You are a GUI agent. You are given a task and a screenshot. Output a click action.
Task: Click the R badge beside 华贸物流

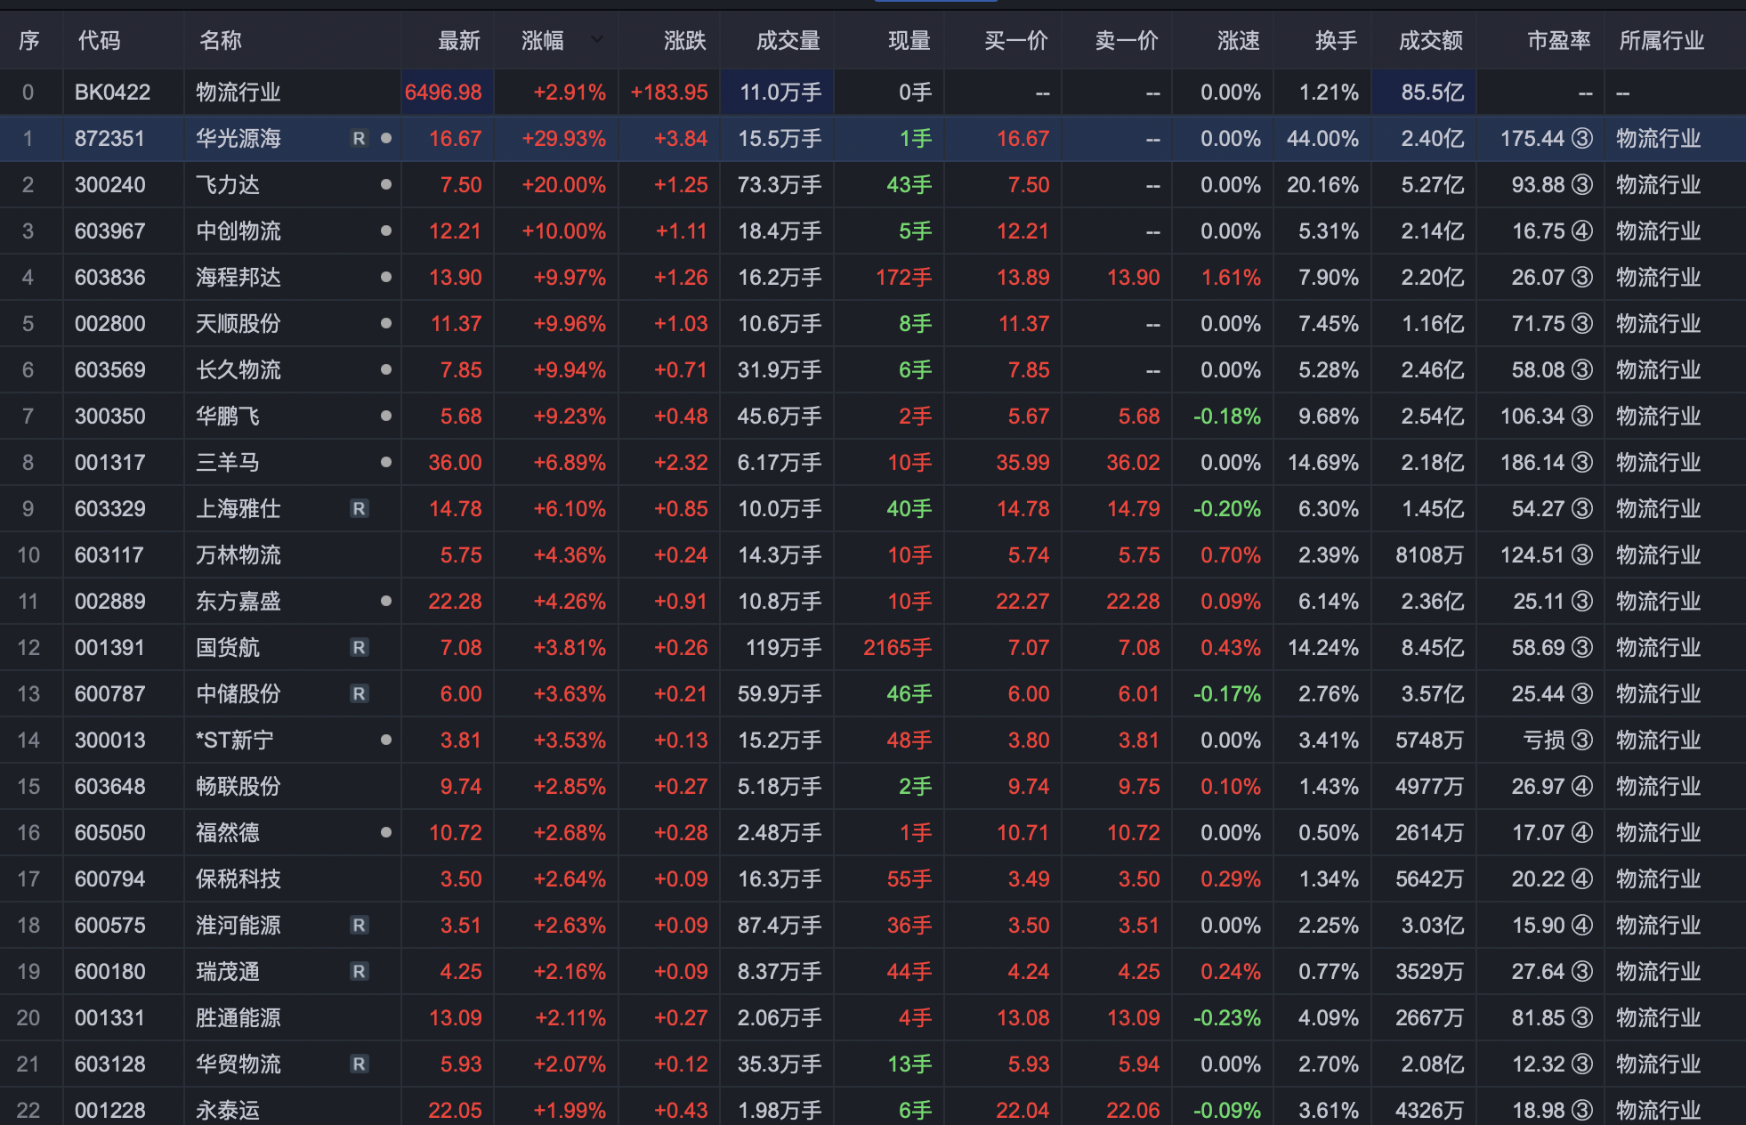(x=359, y=1064)
